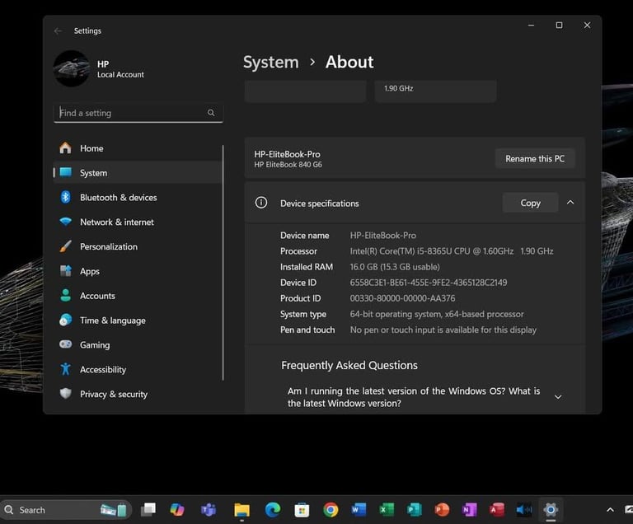This screenshot has height=524, width=633.
Task: Click the HP EliteBook 840 G6 model text
Action: 288,165
